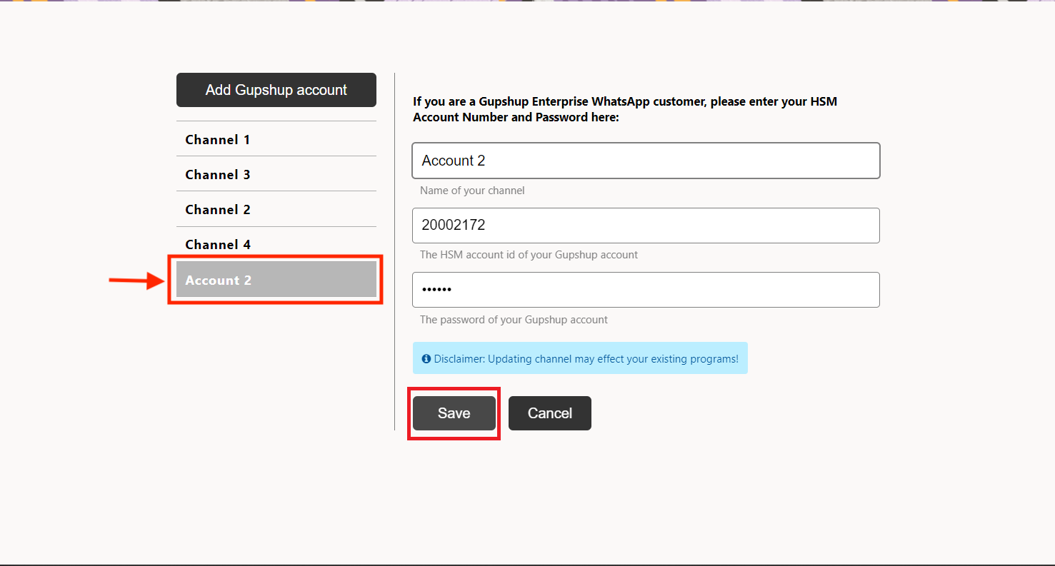Click the channel name field containing Account 2

coord(646,161)
